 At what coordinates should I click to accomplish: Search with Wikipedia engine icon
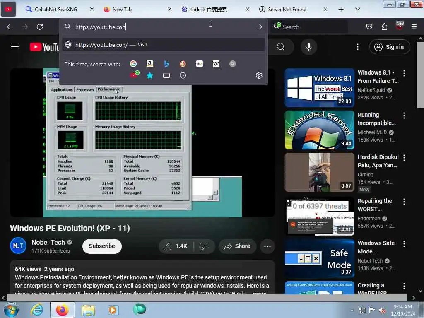click(216, 64)
